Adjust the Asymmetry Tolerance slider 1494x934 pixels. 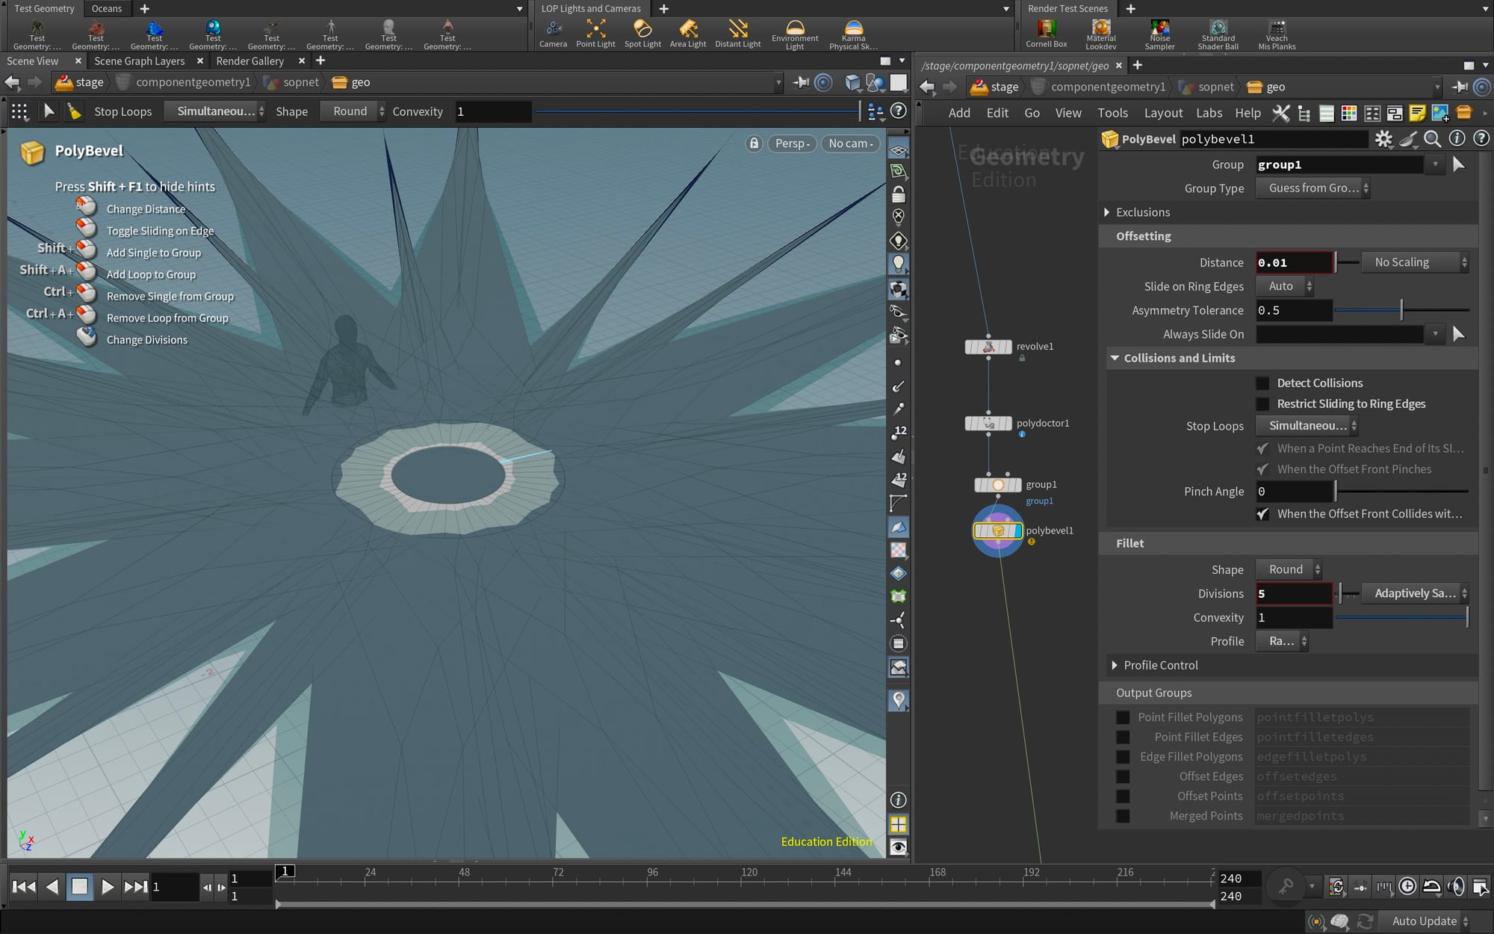[1401, 310]
